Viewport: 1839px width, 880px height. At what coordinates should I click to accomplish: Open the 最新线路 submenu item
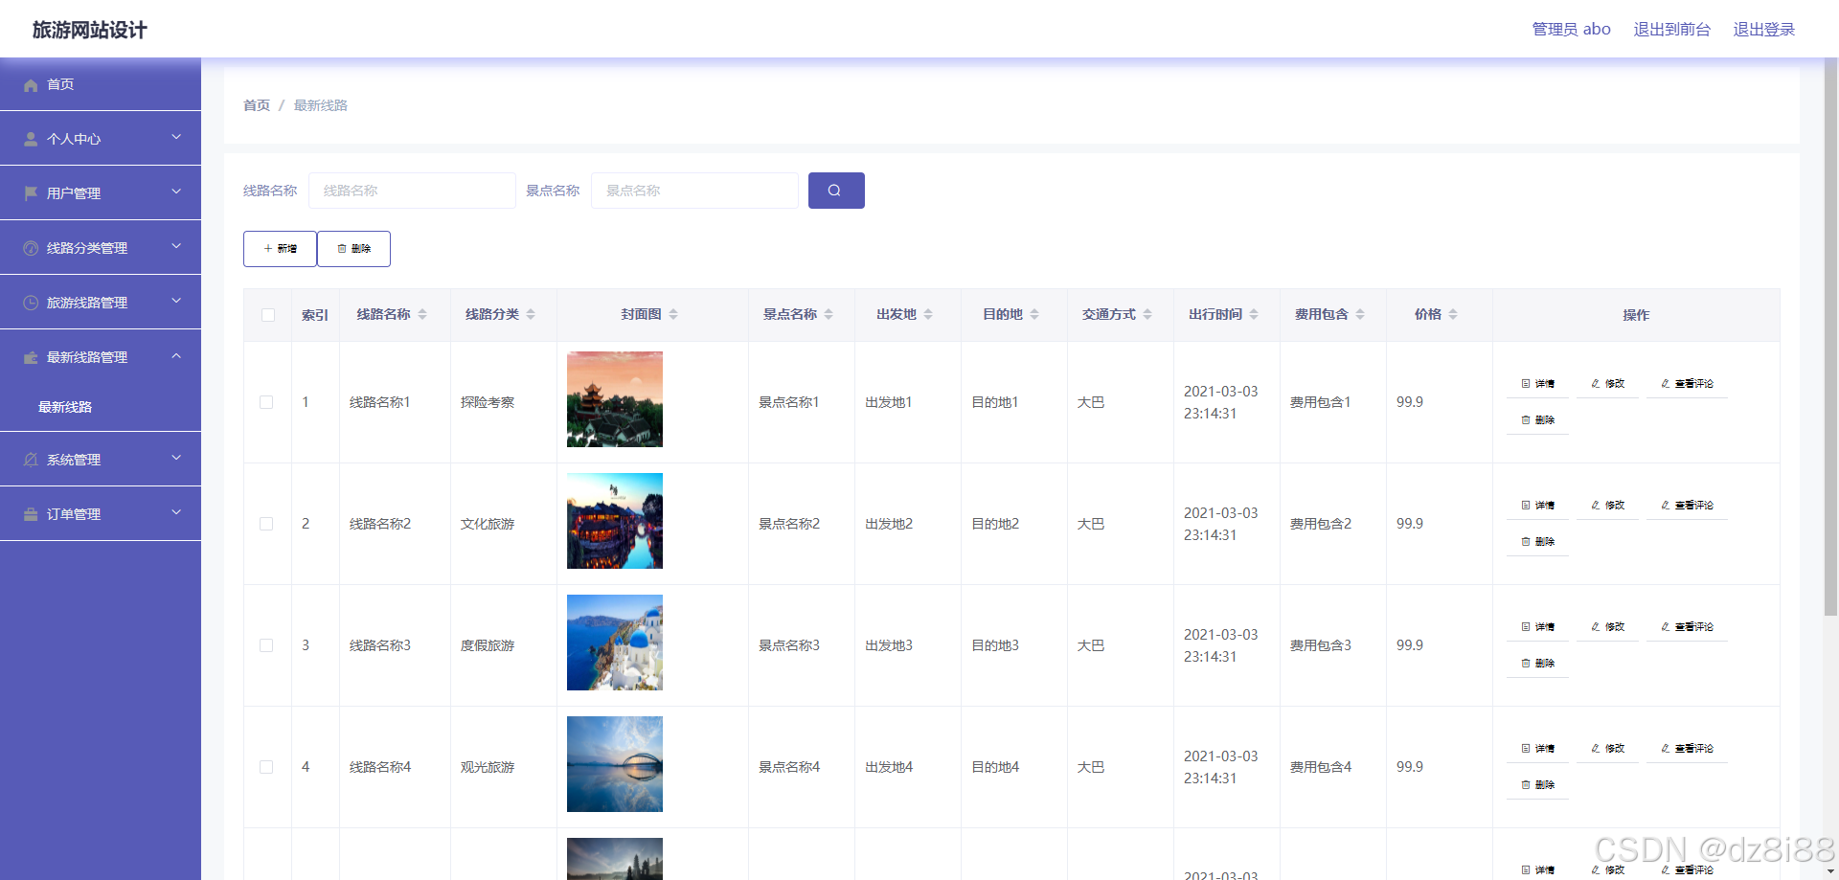click(64, 406)
